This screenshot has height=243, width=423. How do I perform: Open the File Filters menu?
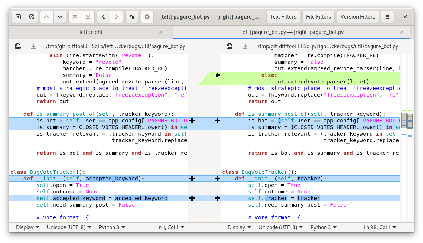click(318, 17)
